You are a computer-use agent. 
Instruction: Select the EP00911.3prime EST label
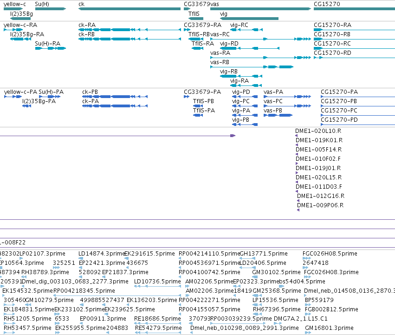point(103,319)
